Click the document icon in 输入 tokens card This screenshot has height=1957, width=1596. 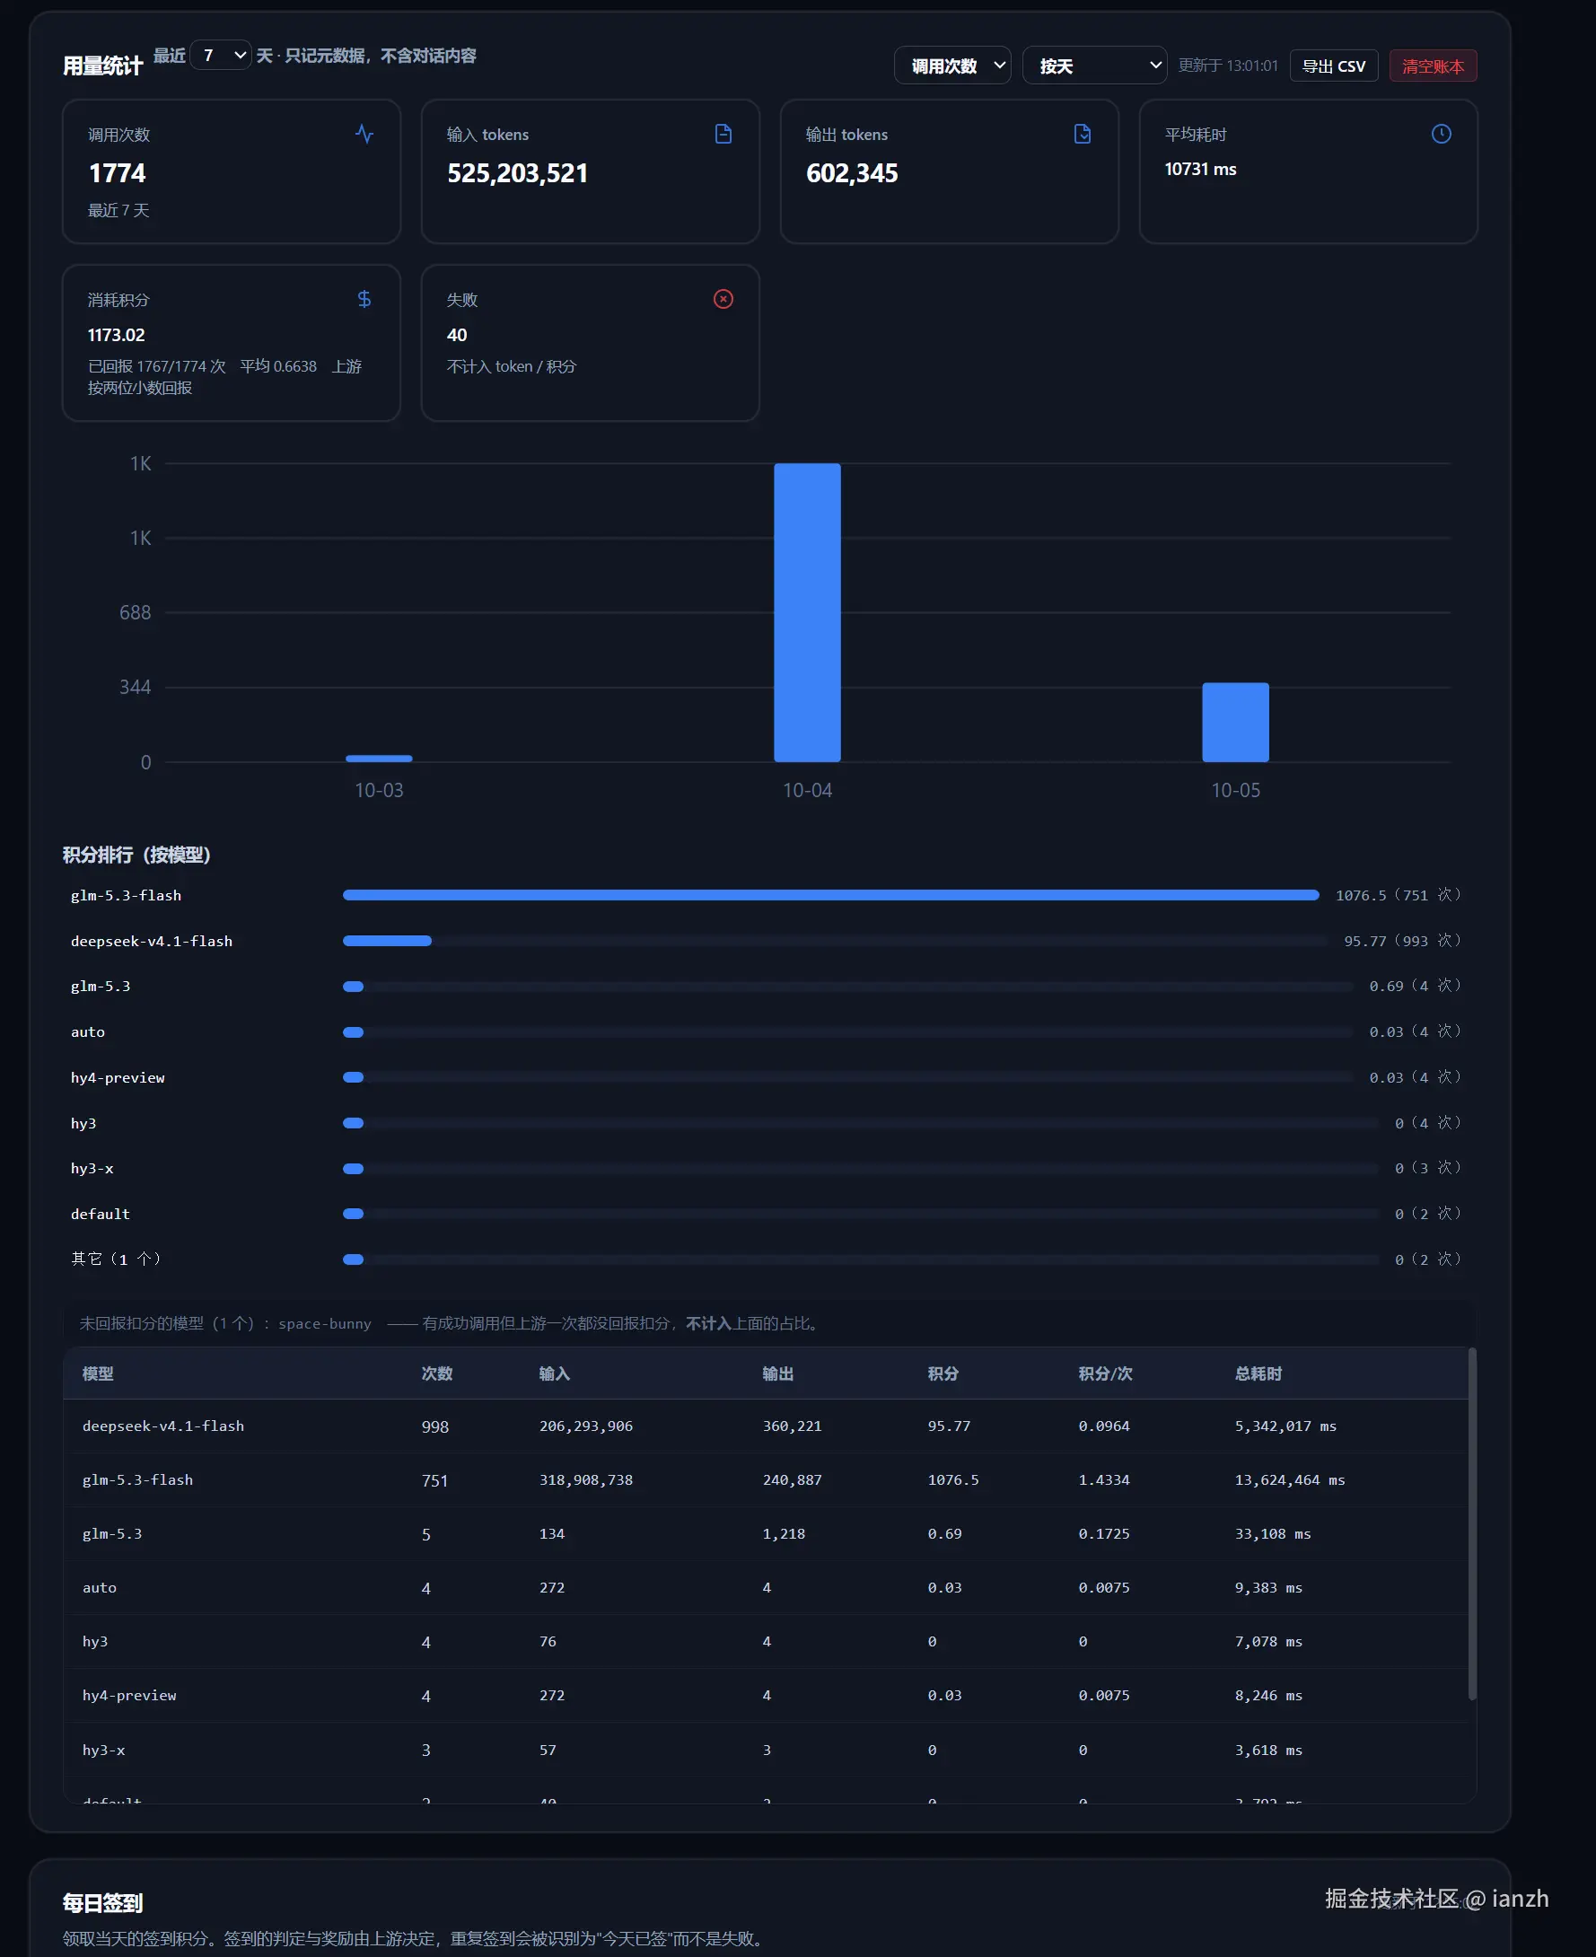pyautogui.click(x=723, y=134)
